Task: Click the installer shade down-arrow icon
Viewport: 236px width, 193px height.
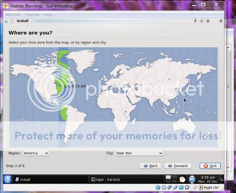Action: coord(201,21)
